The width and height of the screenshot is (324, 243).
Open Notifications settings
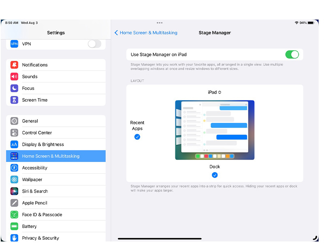(56, 65)
